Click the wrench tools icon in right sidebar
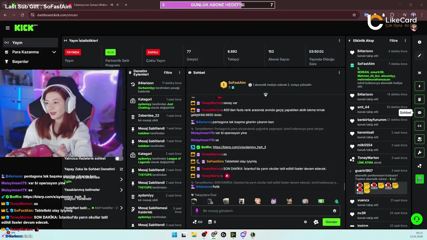Screen dimensions: 427x240 coord(419,153)
